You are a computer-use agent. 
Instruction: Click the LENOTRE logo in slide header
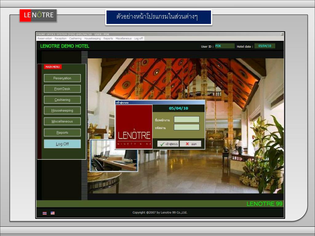coord(38,15)
